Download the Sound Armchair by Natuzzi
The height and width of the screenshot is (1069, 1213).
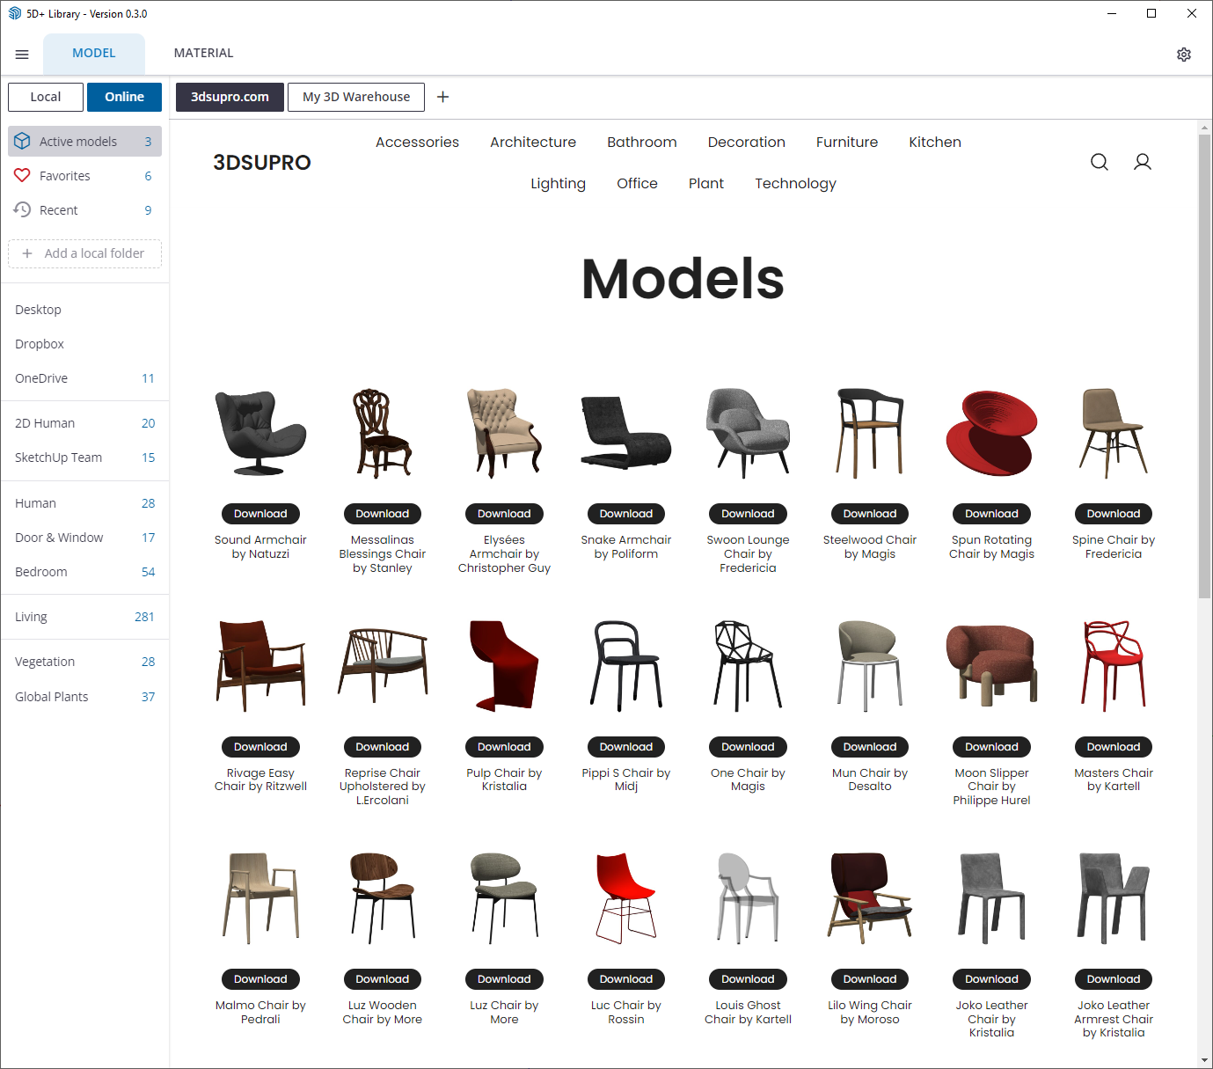pos(260,514)
